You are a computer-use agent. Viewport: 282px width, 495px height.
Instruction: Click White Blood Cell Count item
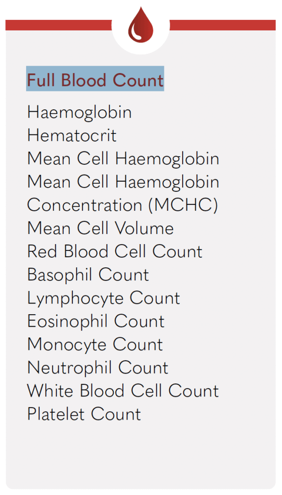pos(123,391)
